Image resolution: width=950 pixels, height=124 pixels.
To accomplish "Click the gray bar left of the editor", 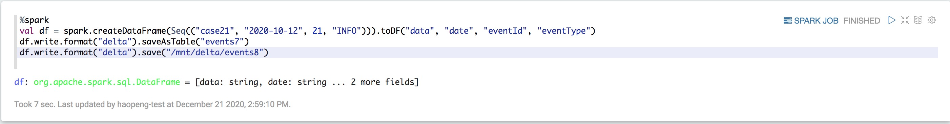I will coord(16,42).
